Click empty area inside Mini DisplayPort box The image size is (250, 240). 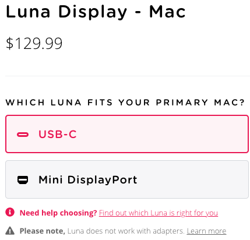coord(192,179)
